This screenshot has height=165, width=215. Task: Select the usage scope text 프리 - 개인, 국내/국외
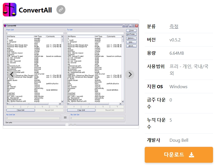click(x=189, y=70)
